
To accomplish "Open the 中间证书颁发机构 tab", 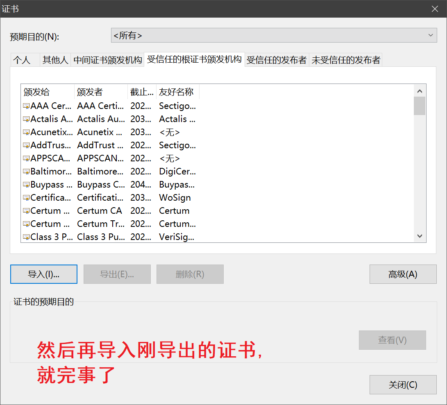I will (107, 60).
